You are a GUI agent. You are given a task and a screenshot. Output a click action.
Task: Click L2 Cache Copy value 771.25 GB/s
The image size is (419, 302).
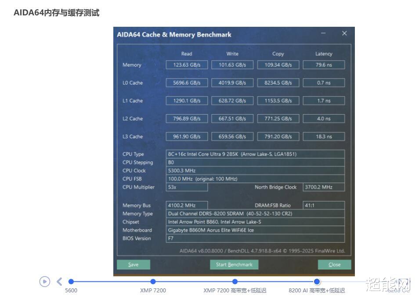pyautogui.click(x=278, y=119)
